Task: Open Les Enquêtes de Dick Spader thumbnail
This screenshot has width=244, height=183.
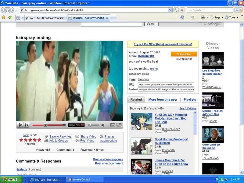Action: pyautogui.click(x=213, y=60)
